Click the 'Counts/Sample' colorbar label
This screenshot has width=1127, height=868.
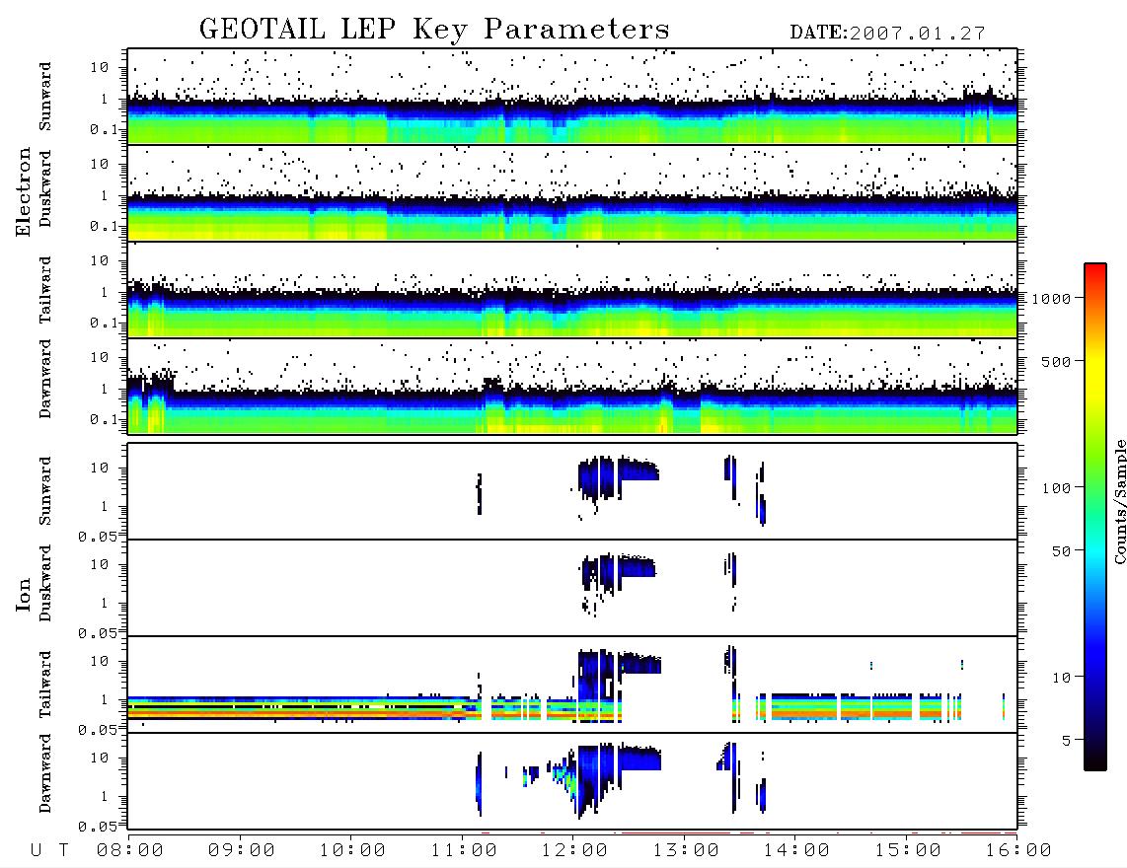click(1119, 501)
